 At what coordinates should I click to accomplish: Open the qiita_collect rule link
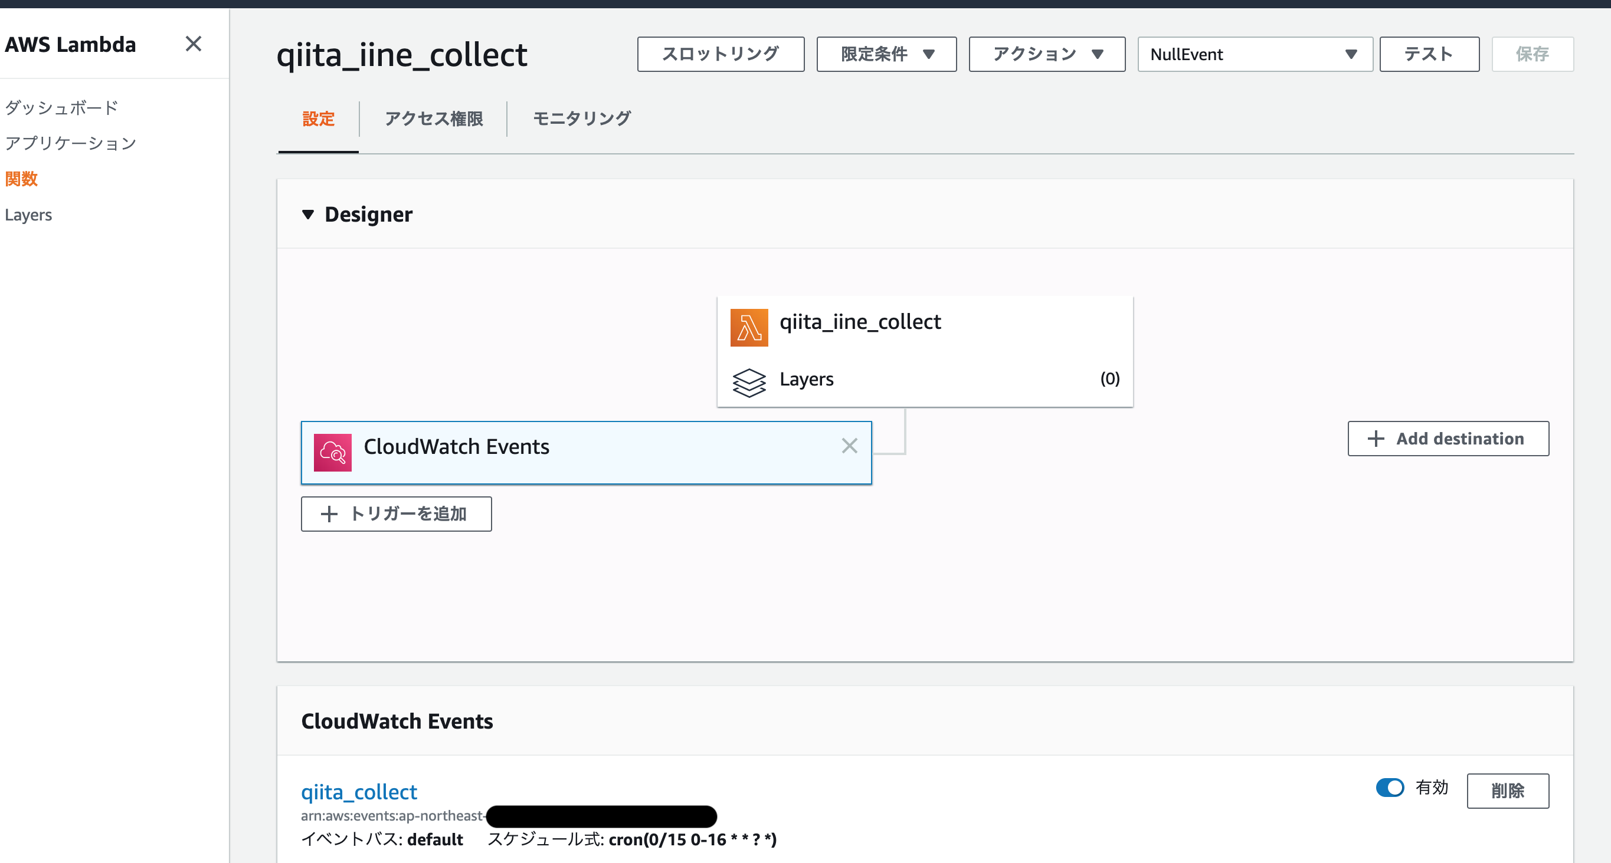coord(358,792)
